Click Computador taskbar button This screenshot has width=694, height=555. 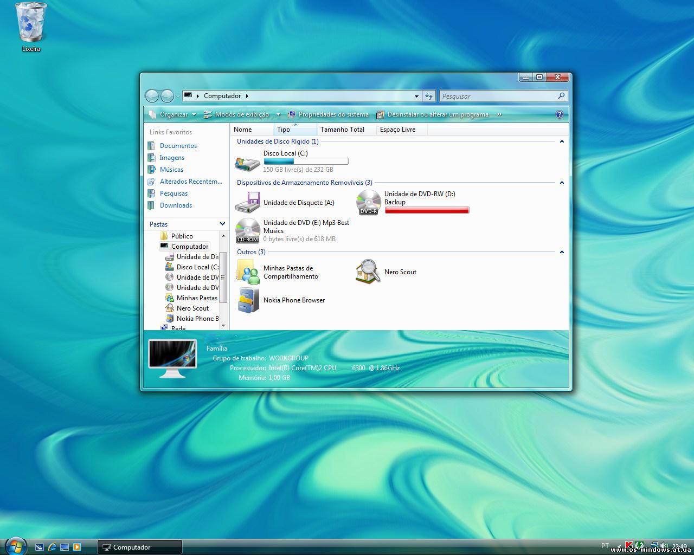(x=140, y=547)
